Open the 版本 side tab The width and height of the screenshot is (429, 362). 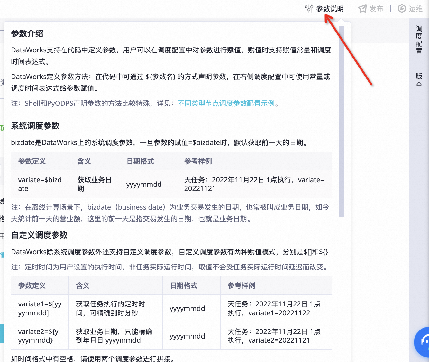click(x=419, y=80)
